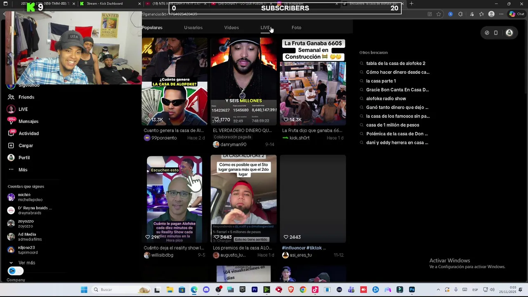This screenshot has height=297, width=528.
Task: Open the Friends sidebar item
Action: point(21,97)
